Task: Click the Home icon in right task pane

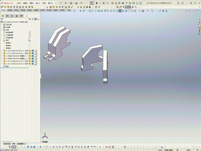Action: pos(199,20)
